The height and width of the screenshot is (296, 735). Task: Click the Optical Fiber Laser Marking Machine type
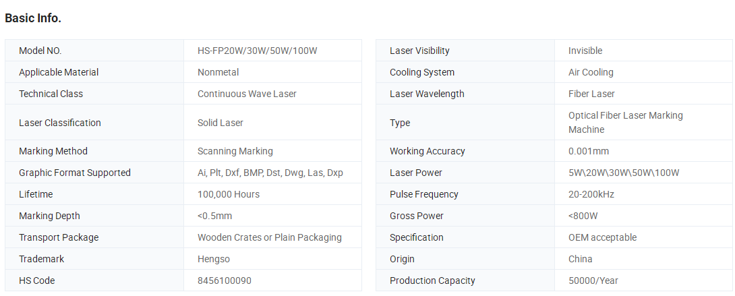coord(626,122)
